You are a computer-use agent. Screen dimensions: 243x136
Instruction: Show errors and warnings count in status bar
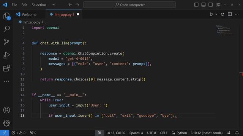coord(19,133)
